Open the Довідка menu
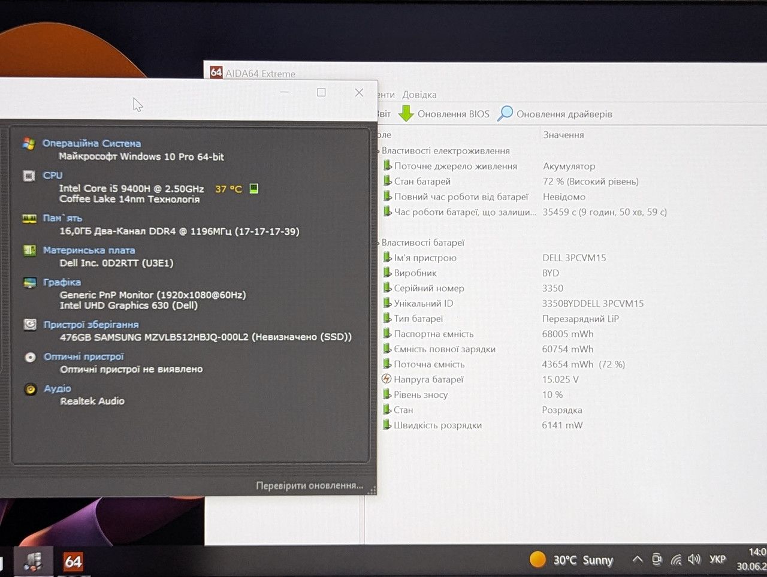This screenshot has height=577, width=767. coord(419,95)
